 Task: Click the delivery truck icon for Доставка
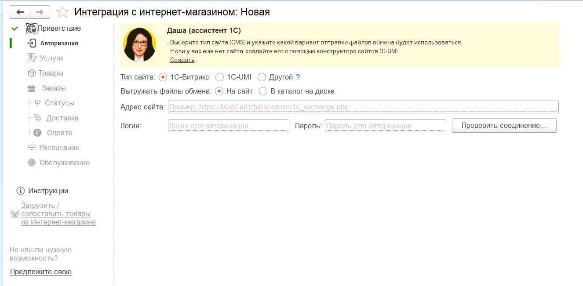[x=38, y=118]
